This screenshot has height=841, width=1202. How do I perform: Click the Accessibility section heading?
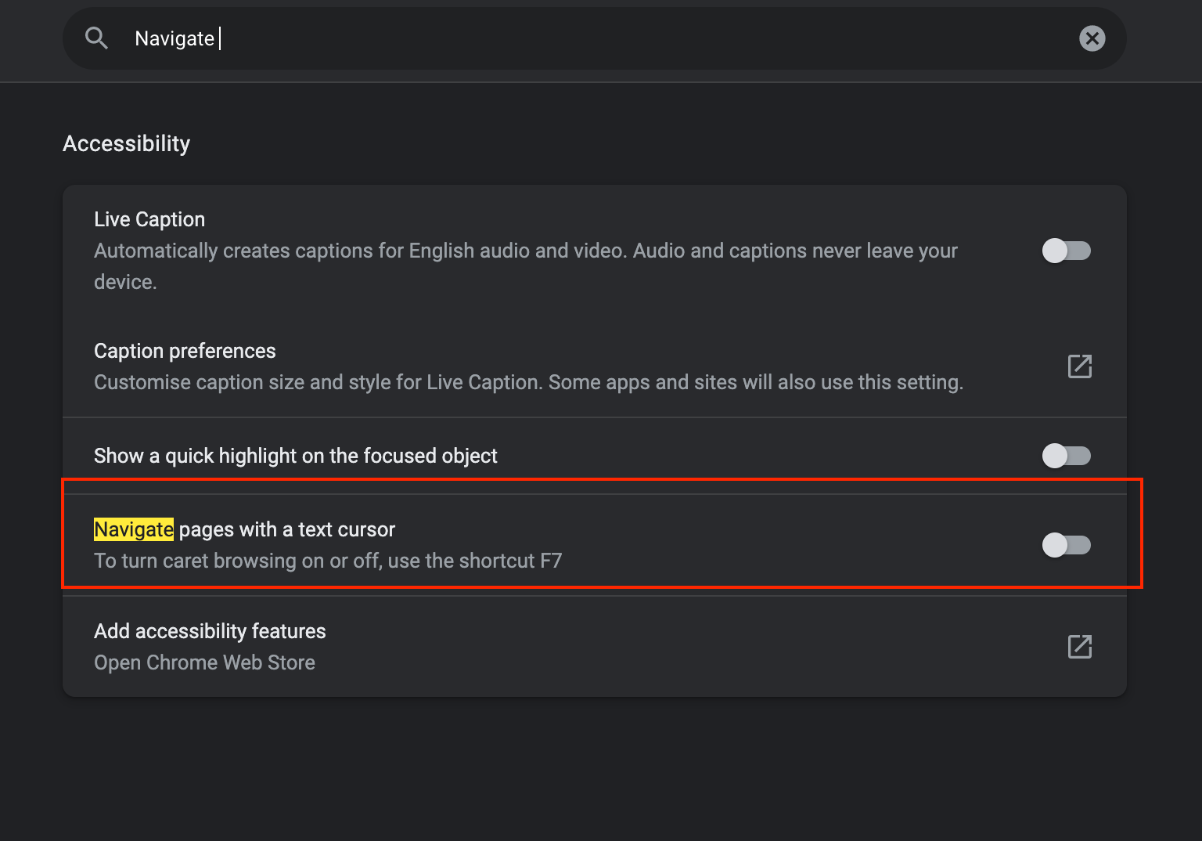click(126, 143)
